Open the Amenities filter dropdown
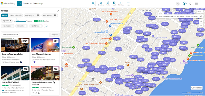Screen dimensions: 205x96 coord(22,26)
